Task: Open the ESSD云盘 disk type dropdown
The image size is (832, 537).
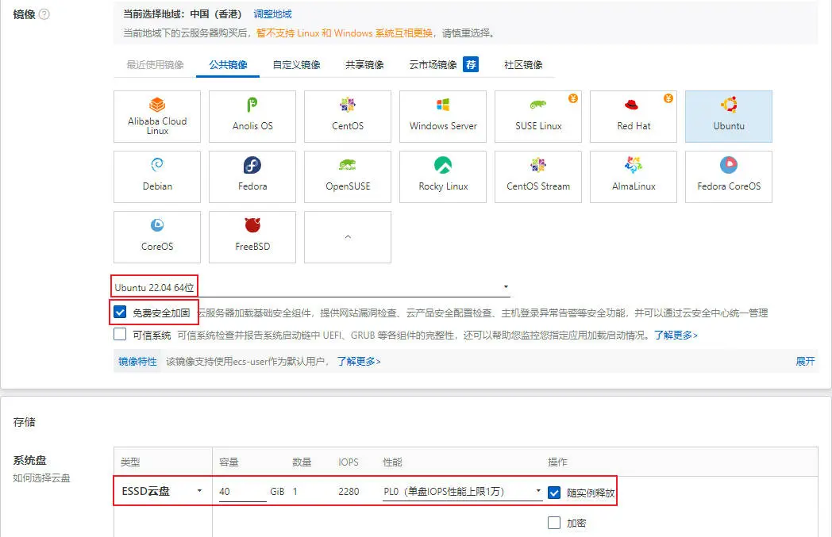Action: (x=163, y=492)
